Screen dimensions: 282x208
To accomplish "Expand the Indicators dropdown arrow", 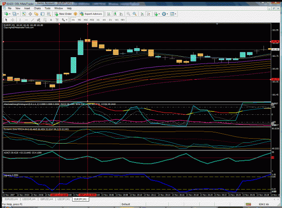I will [x=159, y=14].
